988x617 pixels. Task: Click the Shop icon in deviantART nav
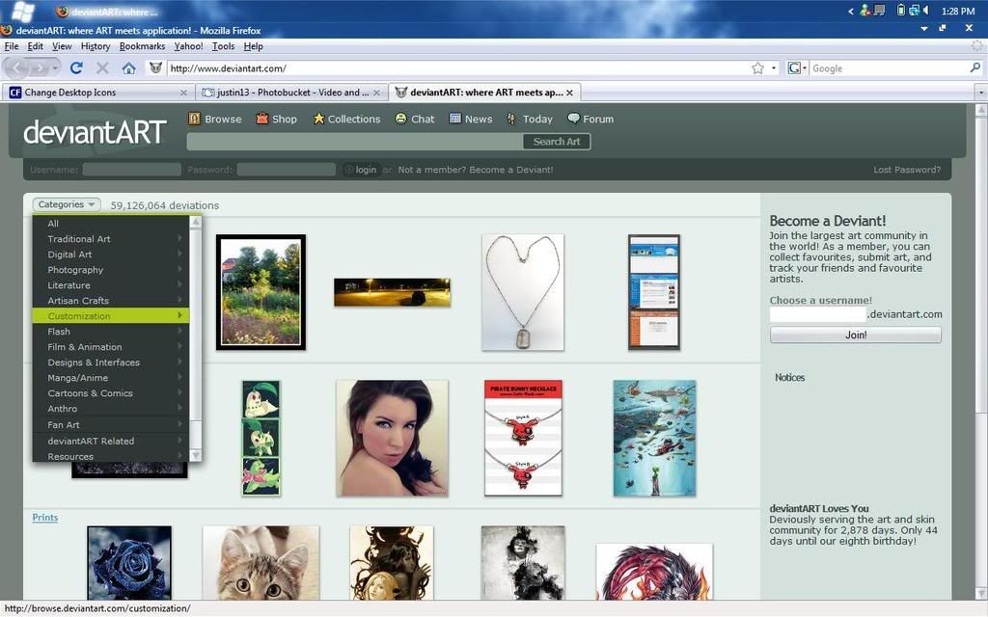[x=262, y=119]
